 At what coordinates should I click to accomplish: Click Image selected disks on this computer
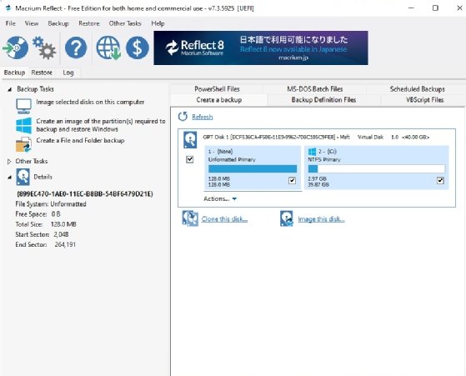[x=90, y=102]
